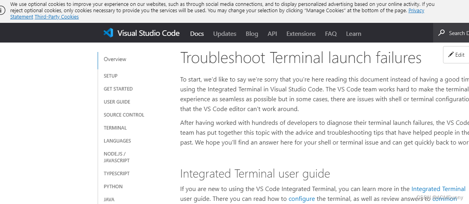
Task: Click the Edit button
Action: [456, 55]
